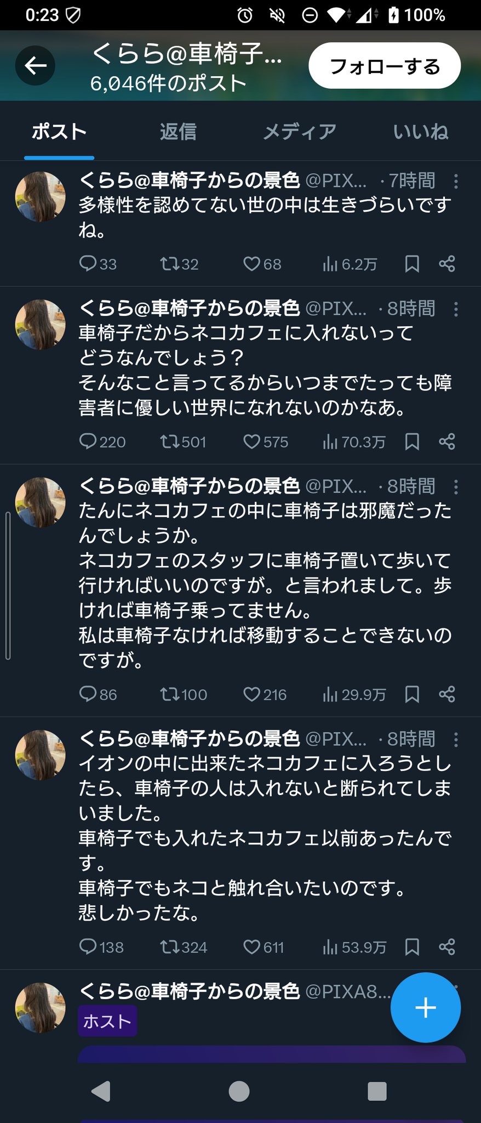The image size is (481, 1123).
Task: Reply to the post with 220 comments
Action: coord(88,441)
